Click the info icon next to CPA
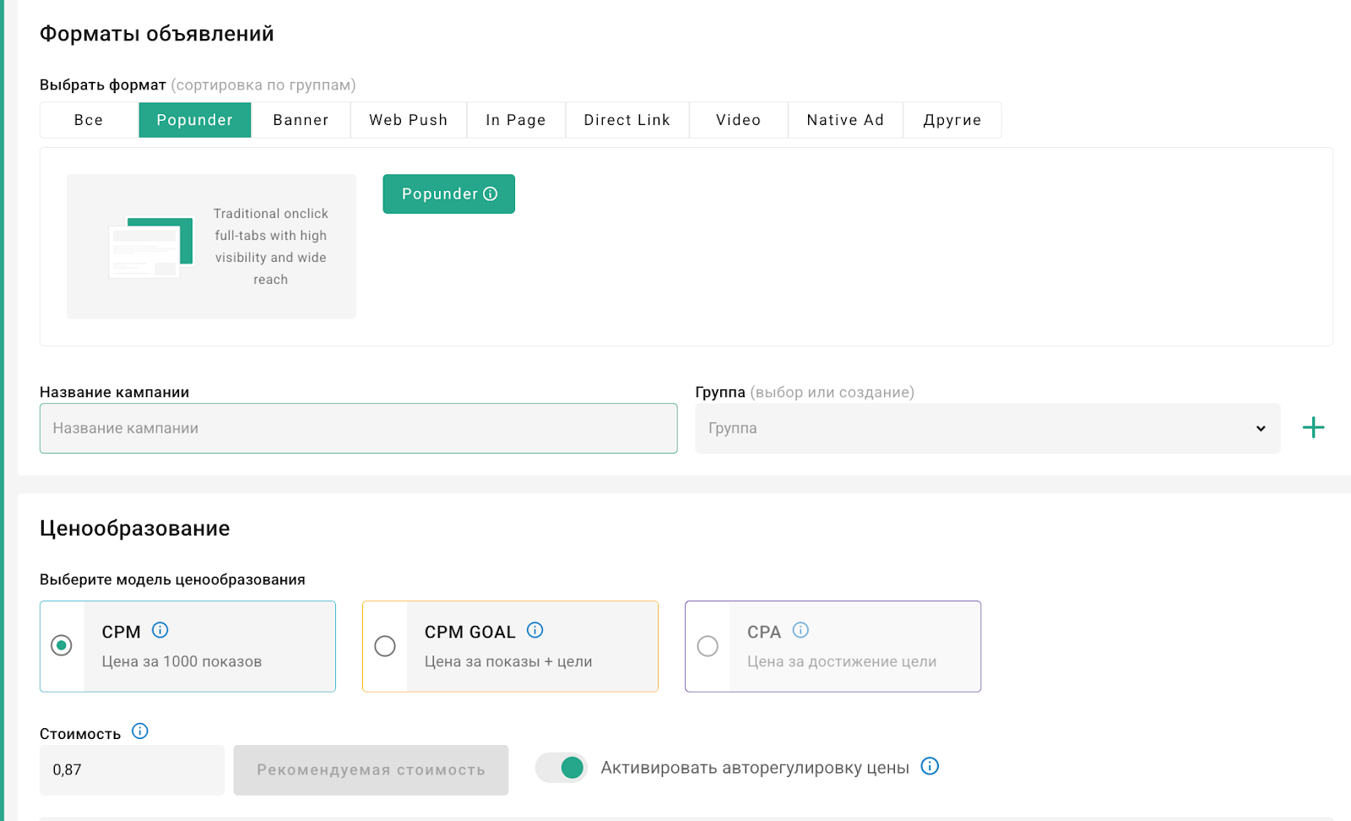 tap(800, 630)
